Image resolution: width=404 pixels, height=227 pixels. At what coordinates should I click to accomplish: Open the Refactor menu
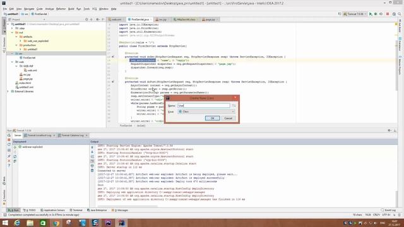[61, 9]
